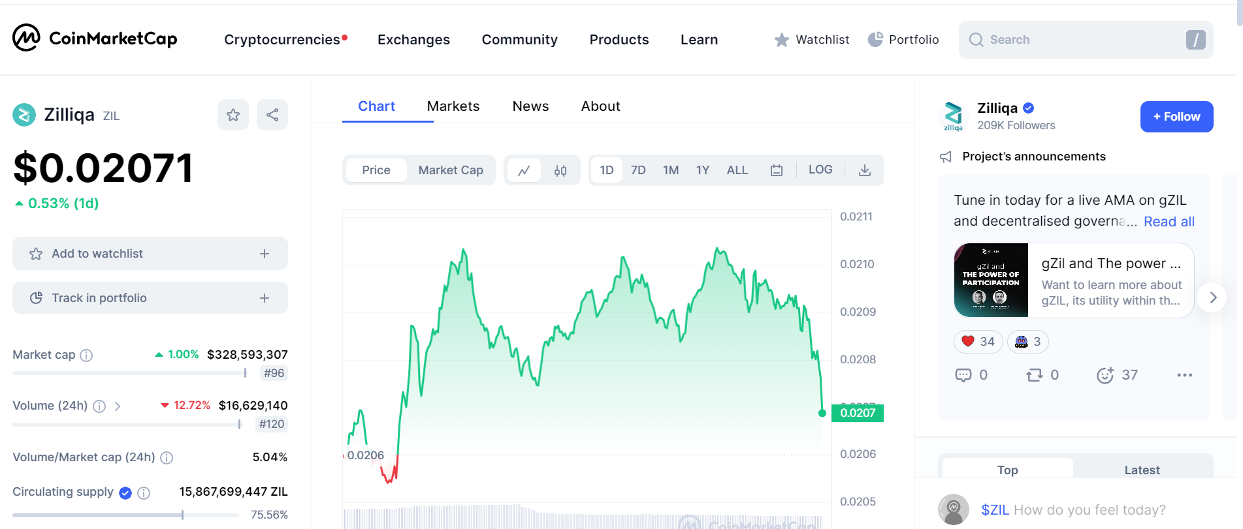Expand Track in portfolio plus
Image resolution: width=1243 pixels, height=529 pixels.
coord(265,298)
